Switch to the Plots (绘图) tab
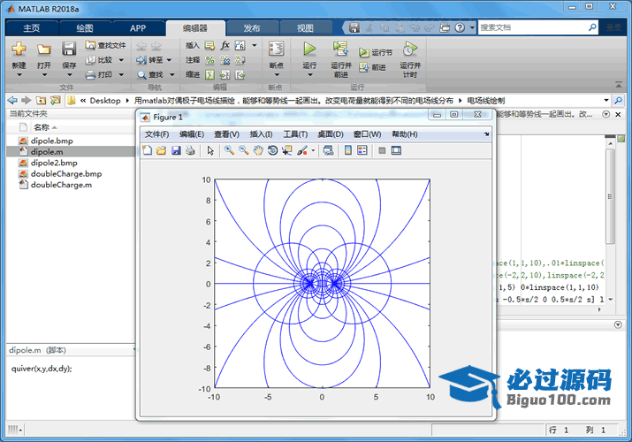 (x=85, y=28)
